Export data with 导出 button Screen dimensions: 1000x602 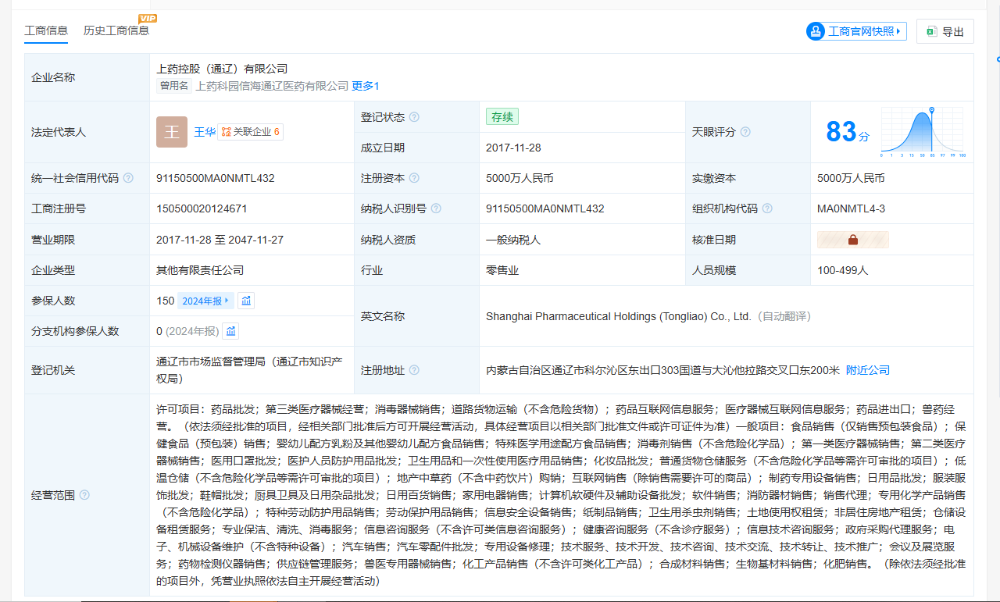945,31
